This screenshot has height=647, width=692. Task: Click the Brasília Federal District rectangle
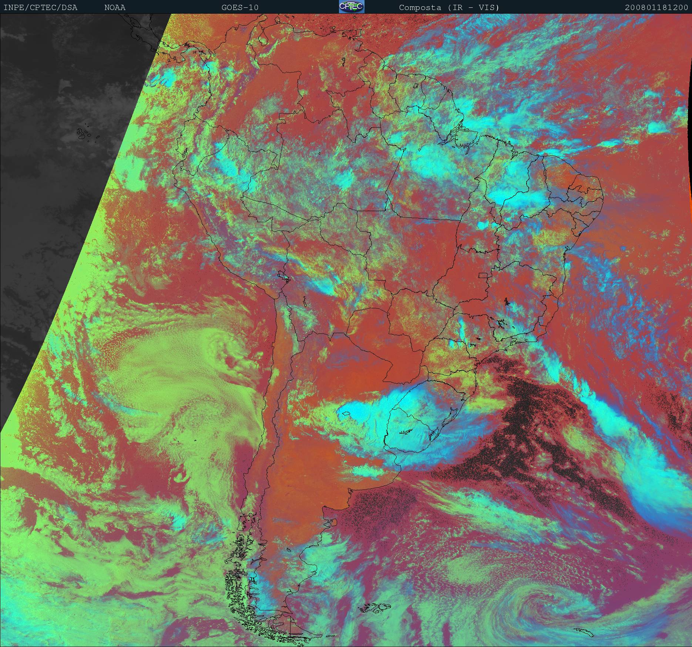(x=483, y=275)
